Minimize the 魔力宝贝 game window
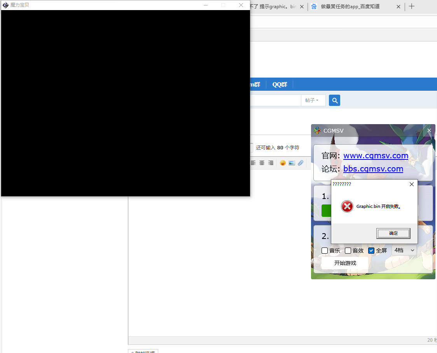This screenshot has width=437, height=353. tap(206, 5)
